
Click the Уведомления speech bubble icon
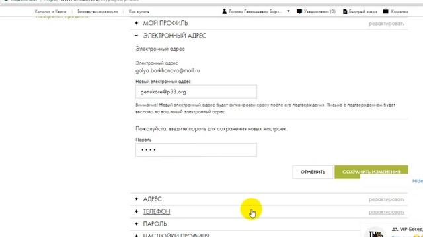[x=299, y=11]
